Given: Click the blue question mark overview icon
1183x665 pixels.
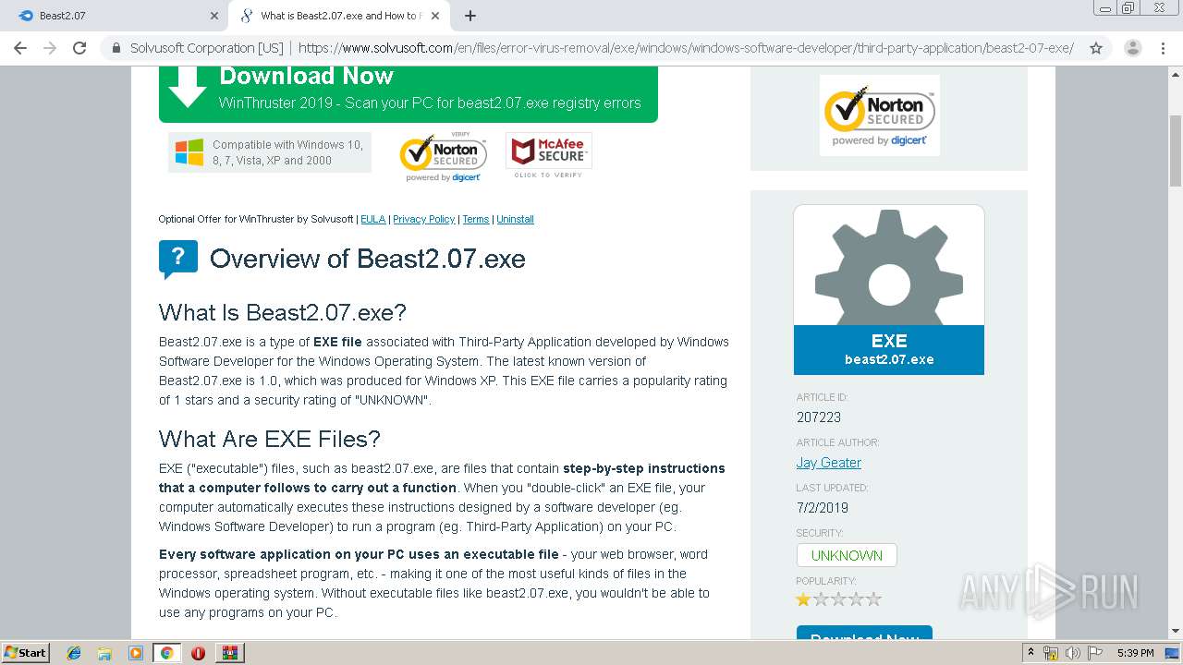Looking at the screenshot, I should pyautogui.click(x=178, y=260).
